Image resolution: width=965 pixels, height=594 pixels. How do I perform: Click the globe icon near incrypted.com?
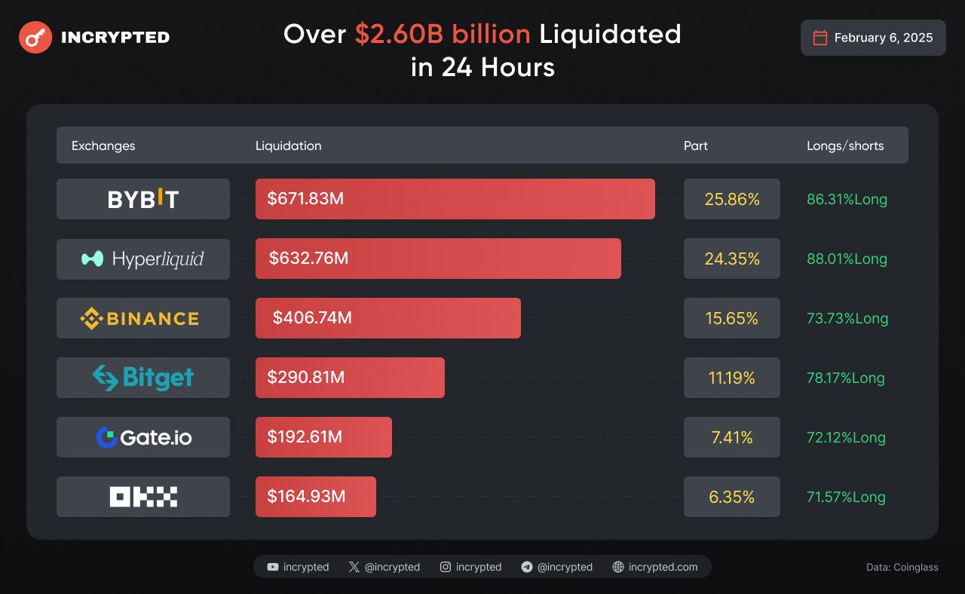click(618, 567)
